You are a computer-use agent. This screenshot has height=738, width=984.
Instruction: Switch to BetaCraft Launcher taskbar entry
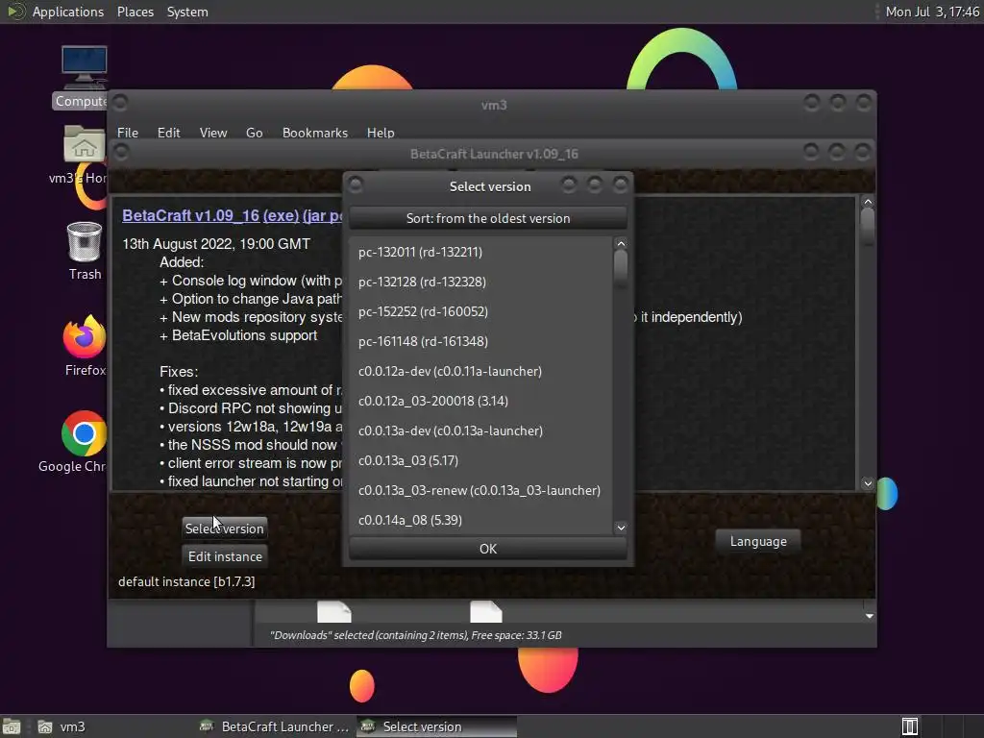[274, 726]
